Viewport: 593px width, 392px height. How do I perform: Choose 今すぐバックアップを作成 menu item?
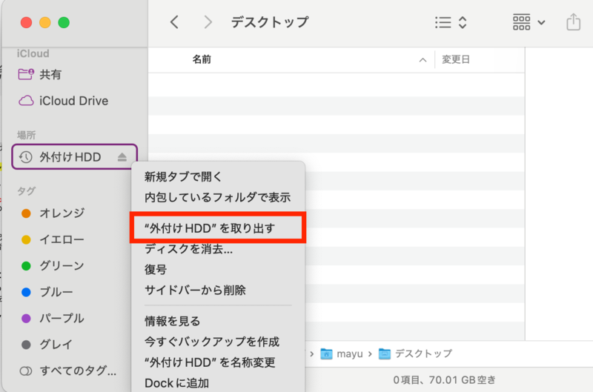[x=218, y=342]
